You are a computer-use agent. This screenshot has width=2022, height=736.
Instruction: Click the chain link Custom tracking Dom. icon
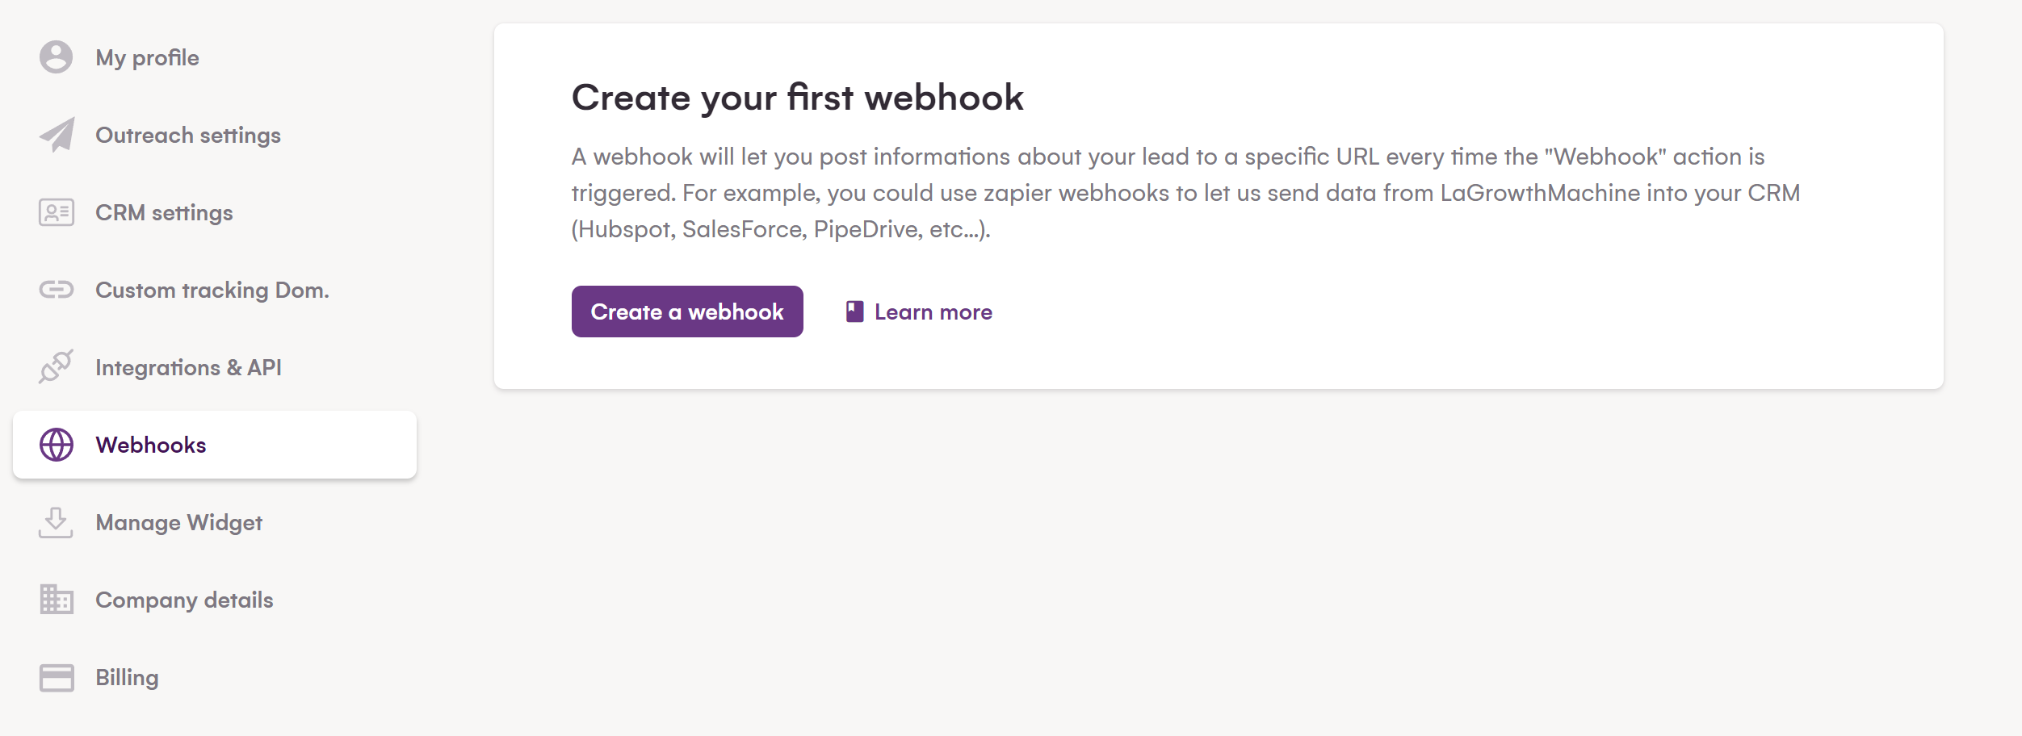click(x=56, y=290)
